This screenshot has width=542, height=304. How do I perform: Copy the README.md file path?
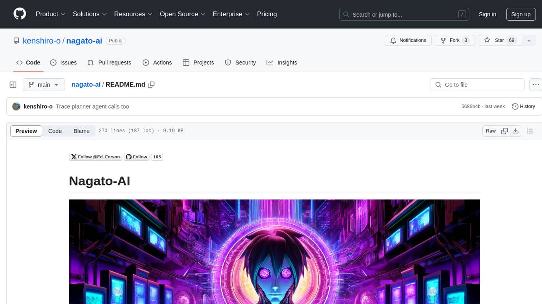[x=151, y=85]
